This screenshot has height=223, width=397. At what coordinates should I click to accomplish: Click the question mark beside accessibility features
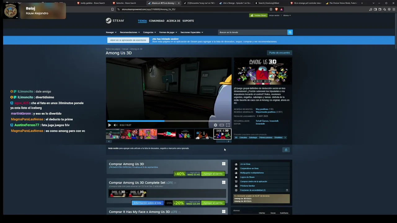[x=287, y=190]
